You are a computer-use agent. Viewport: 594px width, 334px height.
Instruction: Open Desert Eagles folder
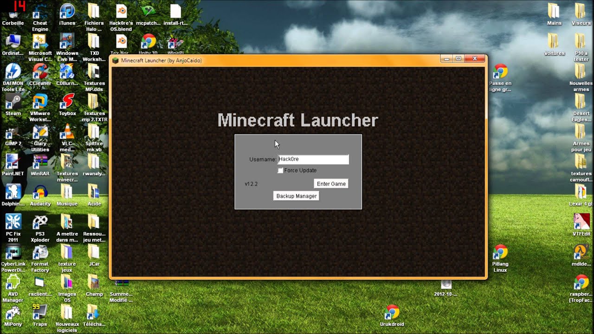[x=581, y=108]
